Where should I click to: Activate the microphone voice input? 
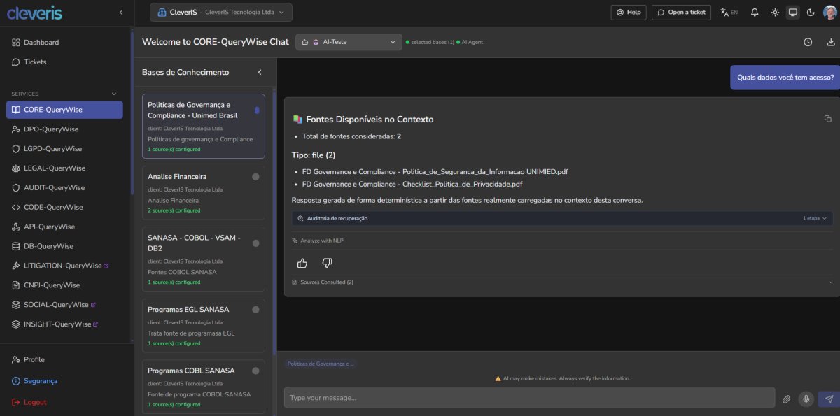(x=806, y=399)
